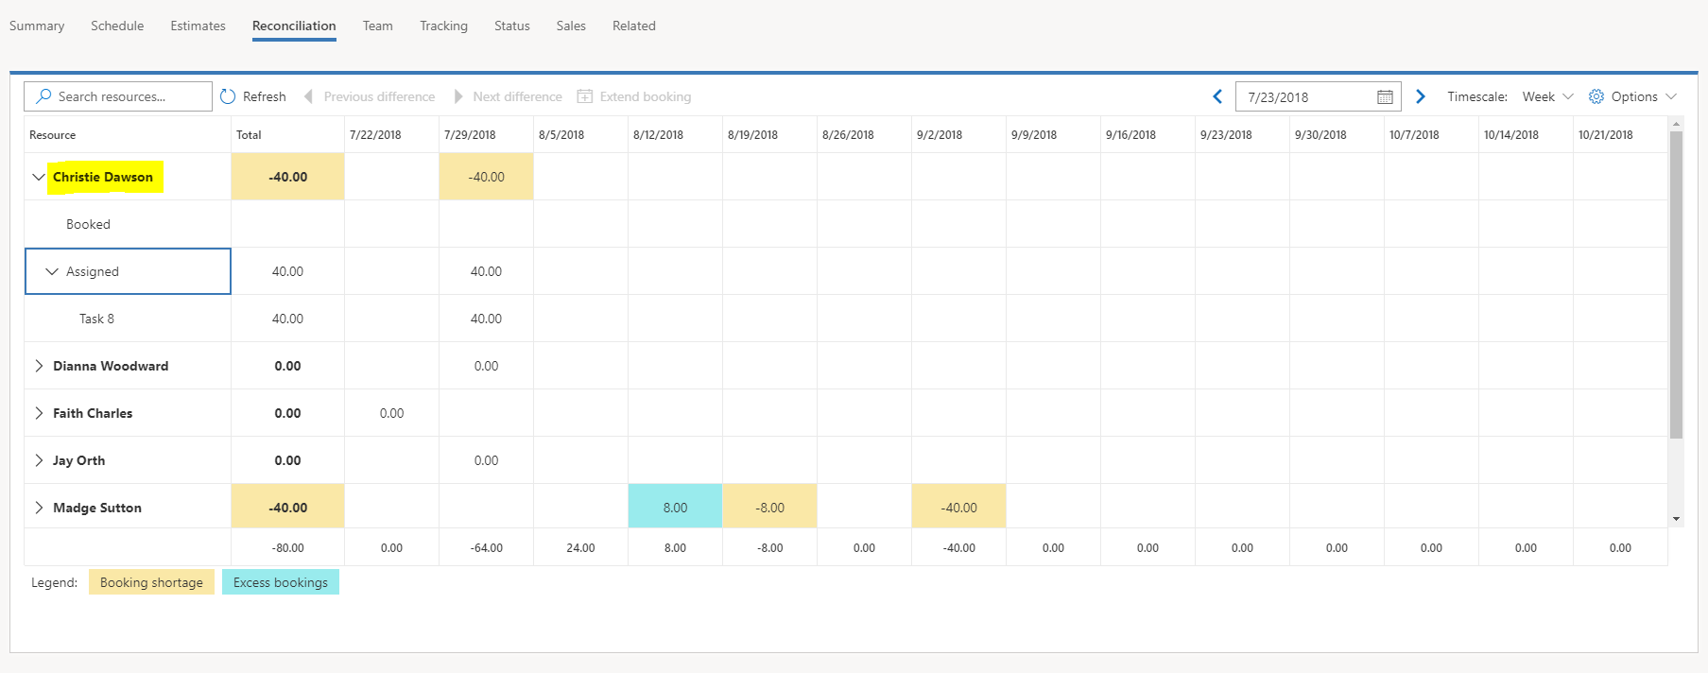Click the 24.00 footer total cell
The width and height of the screenshot is (1708, 673).
point(580,547)
